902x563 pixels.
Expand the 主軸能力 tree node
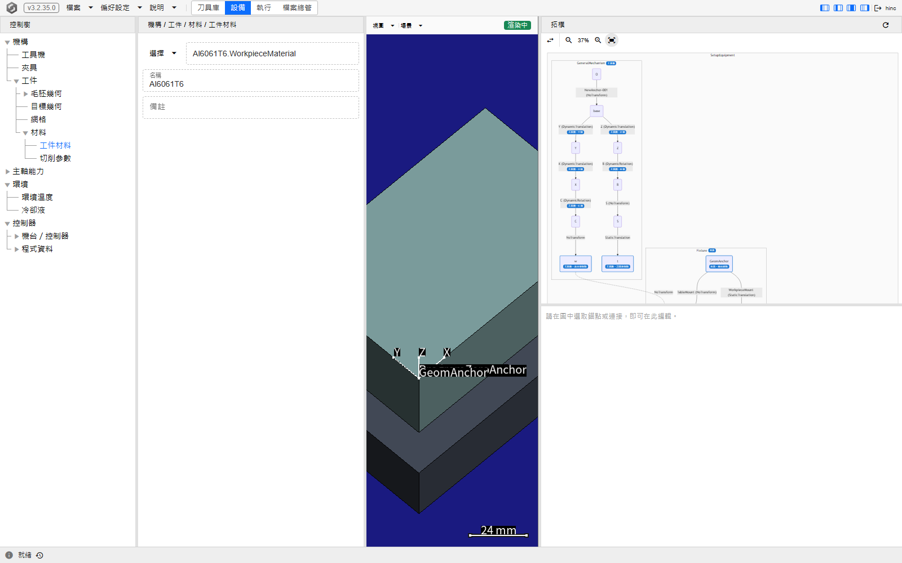pos(7,172)
